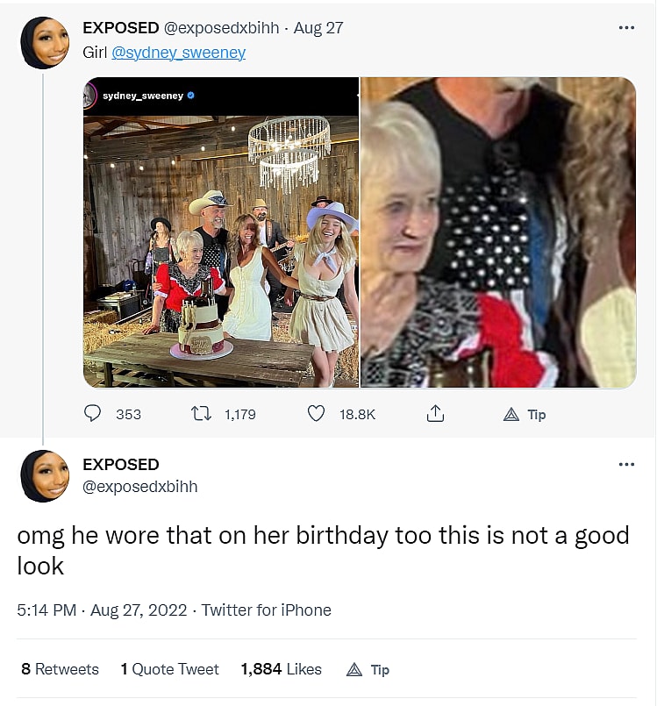Click the @exposedxbihh handle on reply
The height and width of the screenshot is (706, 664).
[139, 487]
